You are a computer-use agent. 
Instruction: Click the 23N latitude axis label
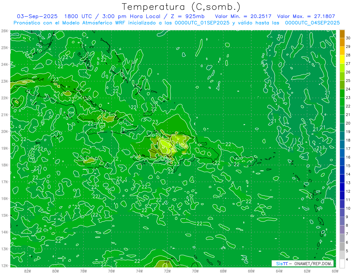(x=4, y=81)
